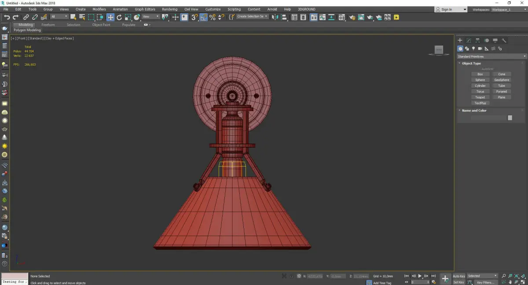Image resolution: width=528 pixels, height=285 pixels.
Task: Switch to the Motion panel tab
Action: click(486, 40)
